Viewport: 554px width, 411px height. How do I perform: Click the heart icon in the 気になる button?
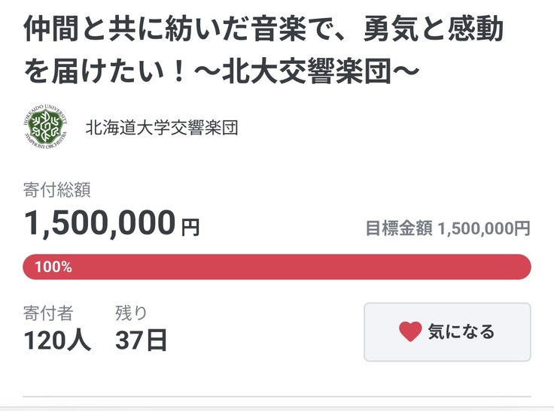[x=410, y=331]
